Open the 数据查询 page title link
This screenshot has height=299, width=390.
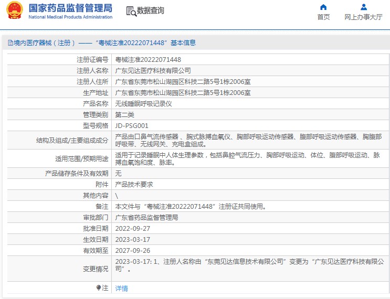tap(150, 10)
